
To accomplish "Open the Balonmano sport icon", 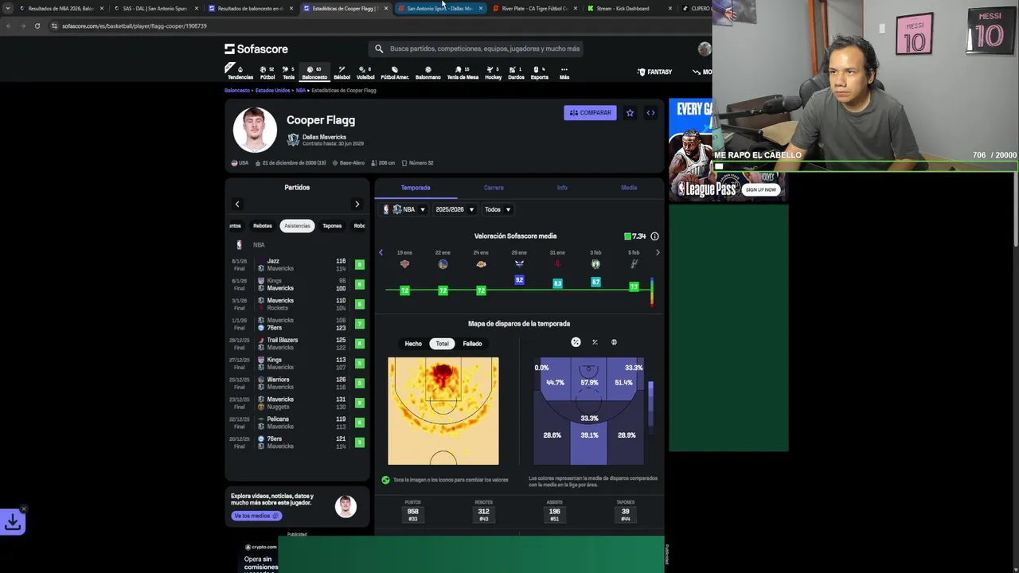I will pos(428,72).
